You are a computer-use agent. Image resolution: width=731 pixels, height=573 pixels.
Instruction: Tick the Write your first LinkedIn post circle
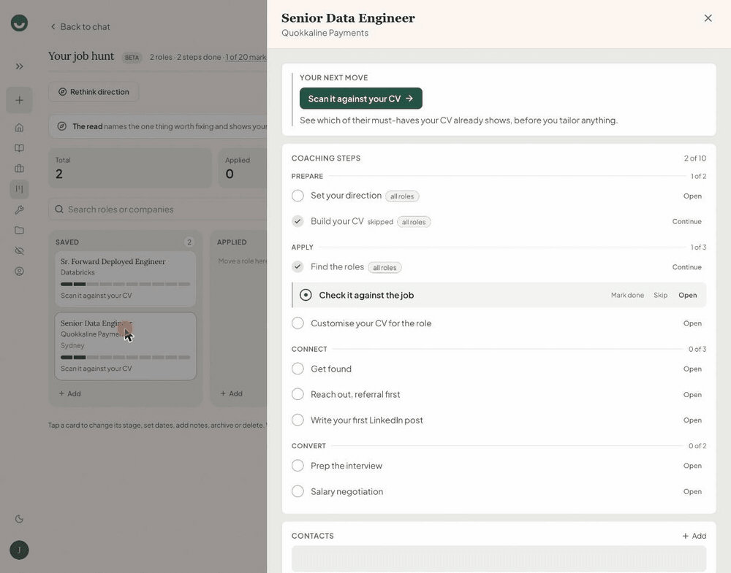point(298,420)
